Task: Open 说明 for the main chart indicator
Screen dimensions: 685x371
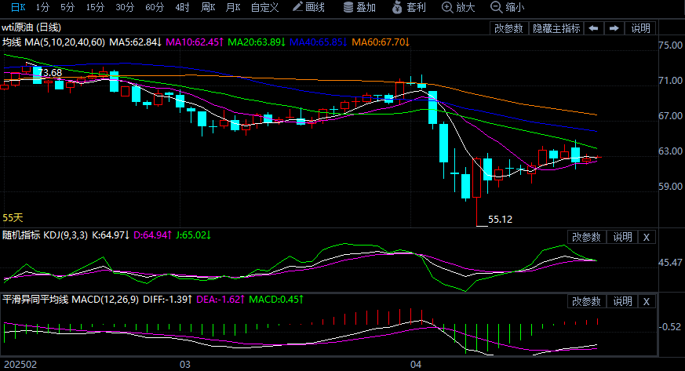Action: pos(641,28)
